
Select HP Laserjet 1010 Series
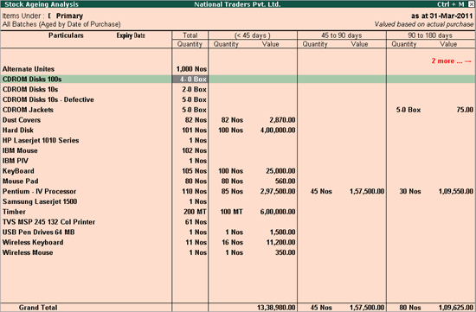[x=41, y=140]
